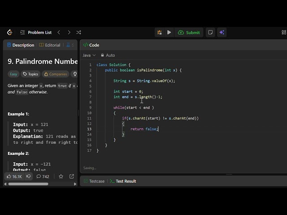This screenshot has height=215, width=287.
Task: Dislike the problem thumbs down
Action: coord(28,176)
